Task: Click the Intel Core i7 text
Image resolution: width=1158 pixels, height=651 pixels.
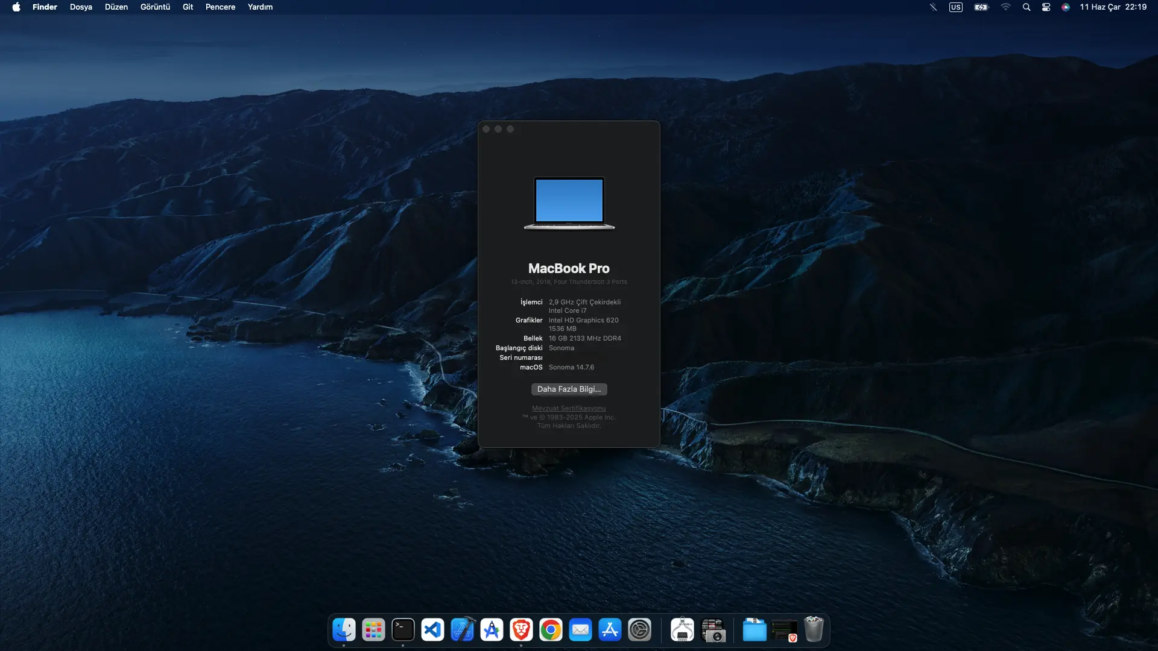Action: point(567,311)
